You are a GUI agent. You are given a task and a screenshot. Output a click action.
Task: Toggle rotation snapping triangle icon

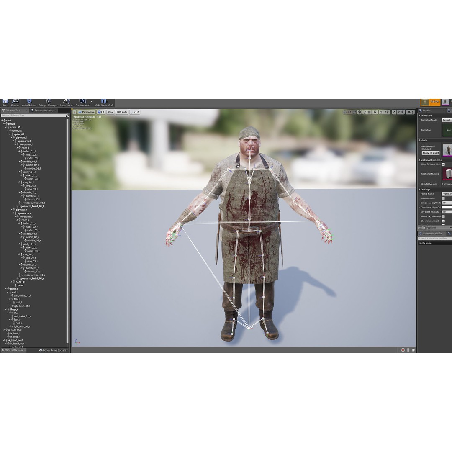[381, 112]
